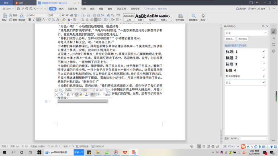This screenshot has width=278, height=156.
Task: Toggle justify alignment
Action: click(96, 20)
